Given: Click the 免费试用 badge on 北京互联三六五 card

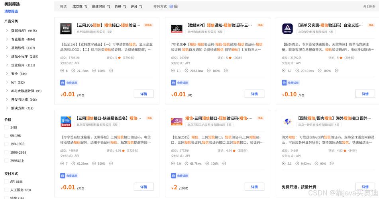Looking at the screenshot, I should 180,176.
